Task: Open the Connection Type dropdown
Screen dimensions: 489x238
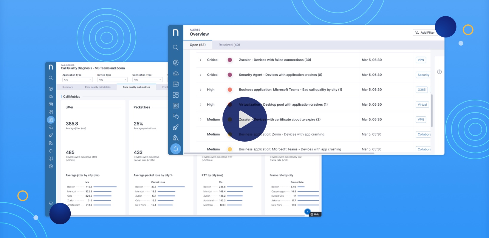Action: click(x=147, y=80)
